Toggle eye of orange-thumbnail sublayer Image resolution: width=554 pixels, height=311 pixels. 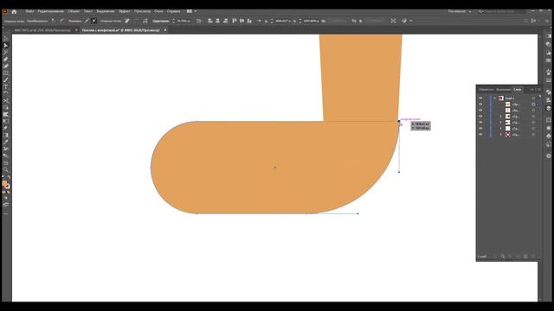click(x=480, y=104)
